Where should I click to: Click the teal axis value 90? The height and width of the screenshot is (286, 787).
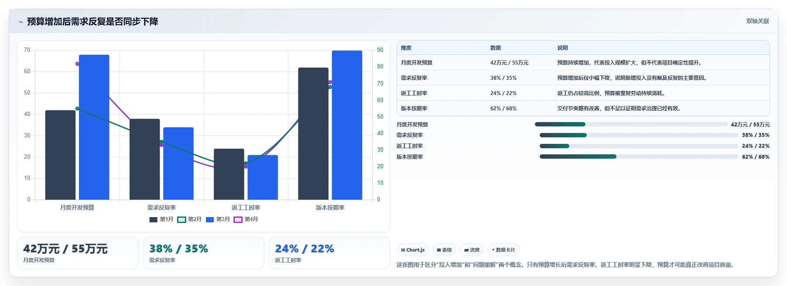pos(380,50)
